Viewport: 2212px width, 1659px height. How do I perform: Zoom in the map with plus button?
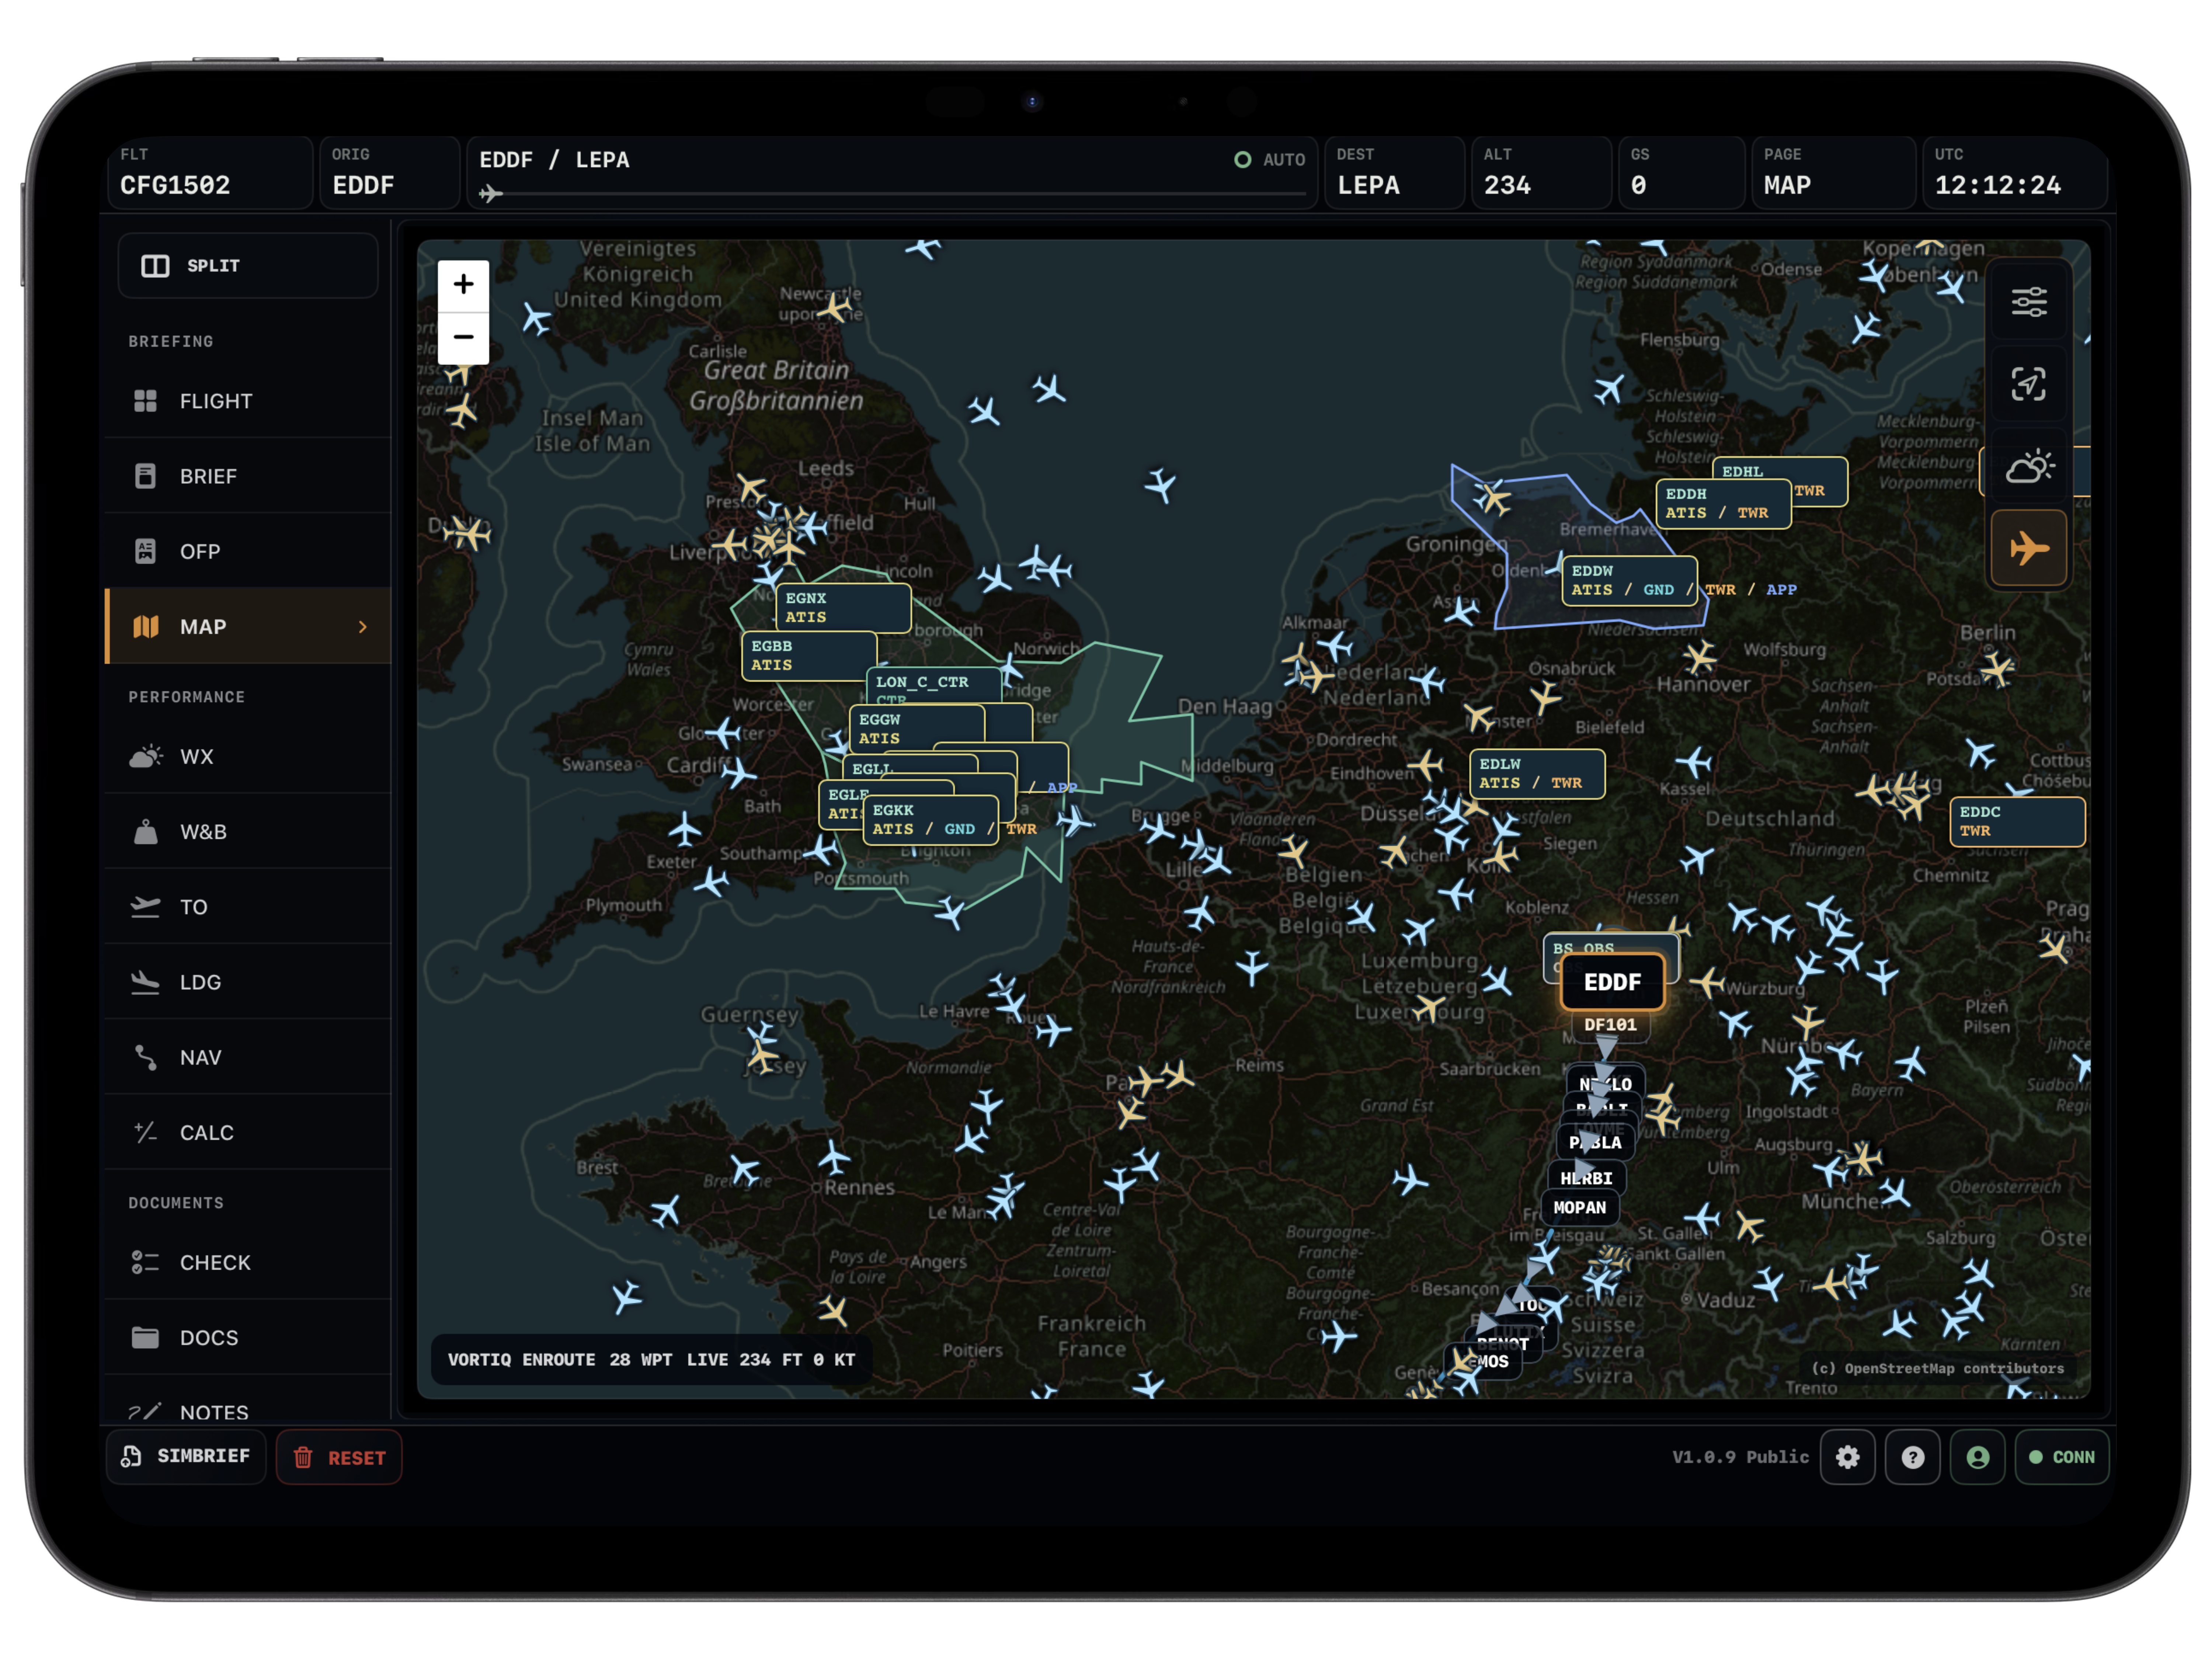click(463, 285)
